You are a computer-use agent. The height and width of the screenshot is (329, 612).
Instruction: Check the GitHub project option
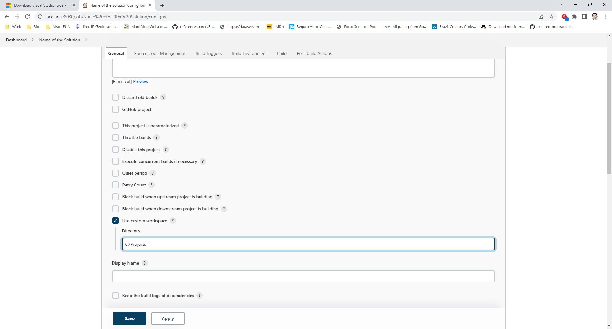[x=115, y=109]
